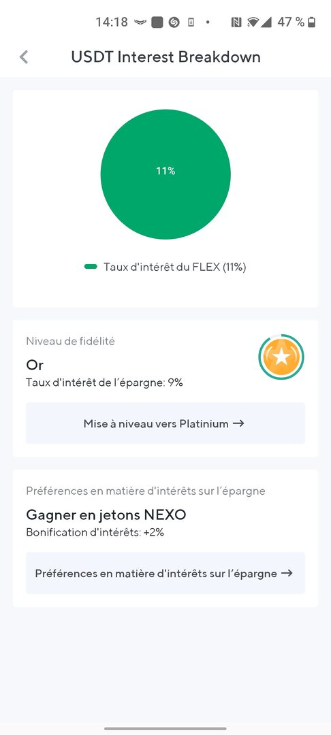Tap the NFC status icon
The width and height of the screenshot is (331, 735).
coord(236,22)
